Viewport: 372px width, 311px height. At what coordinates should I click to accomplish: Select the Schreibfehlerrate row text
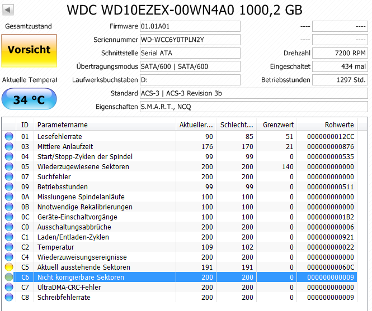tap(64, 298)
